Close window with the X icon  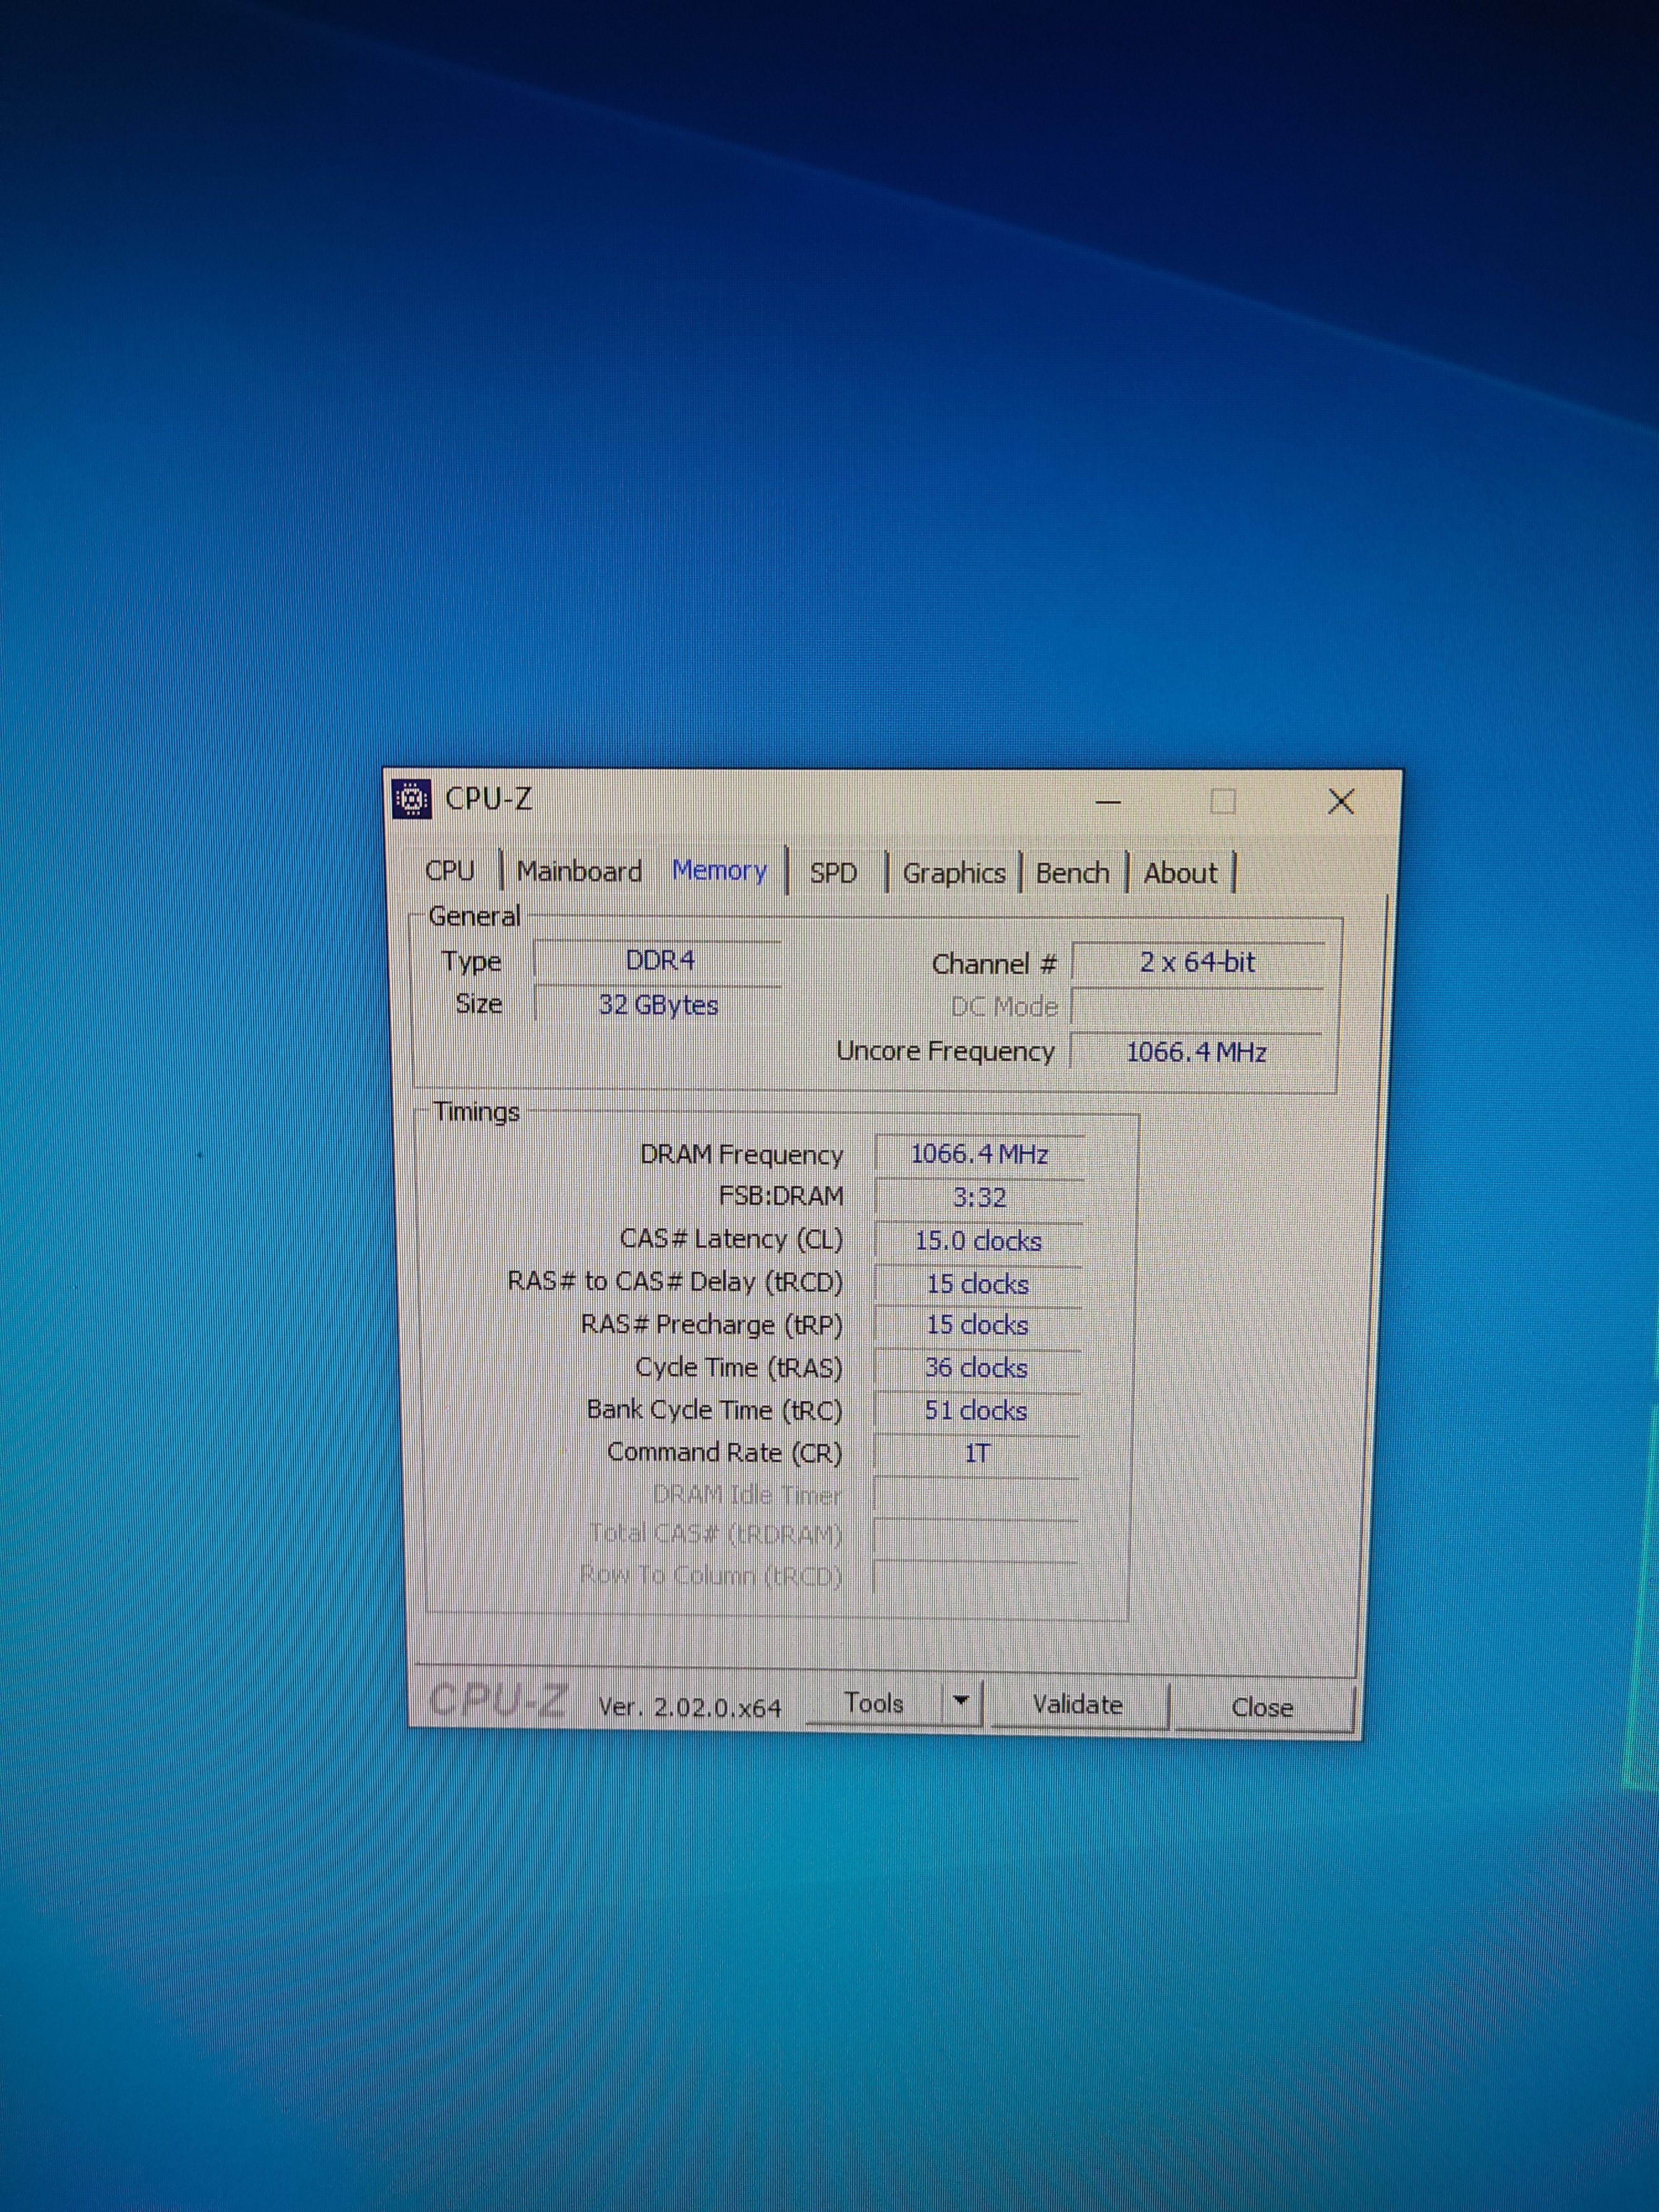[x=1341, y=801]
